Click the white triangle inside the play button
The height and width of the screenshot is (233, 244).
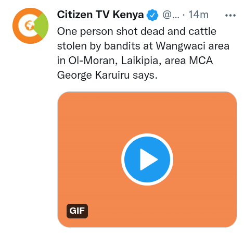[x=148, y=160]
